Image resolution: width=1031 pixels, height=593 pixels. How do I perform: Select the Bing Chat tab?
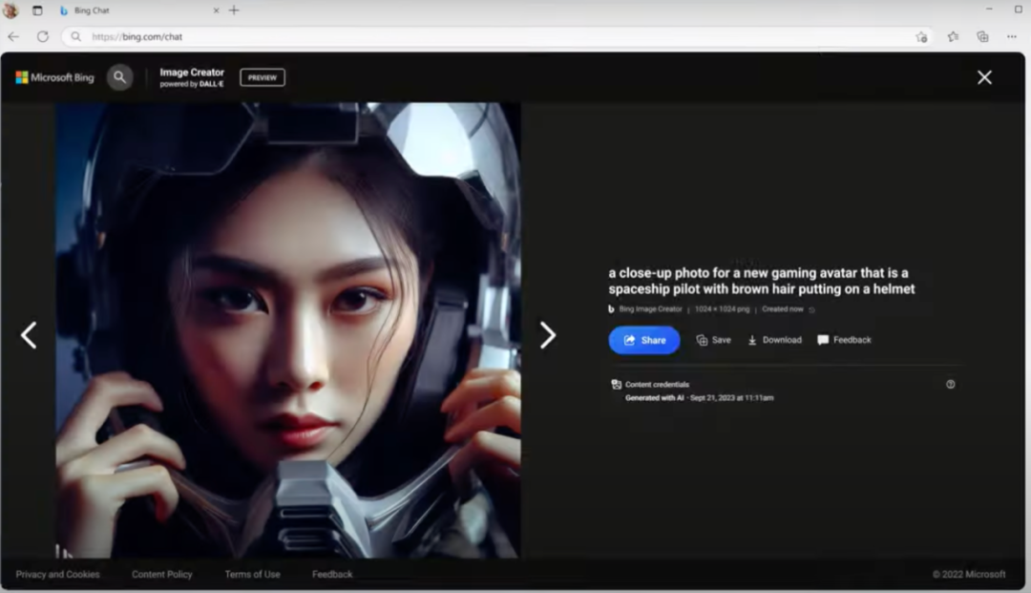coord(134,11)
